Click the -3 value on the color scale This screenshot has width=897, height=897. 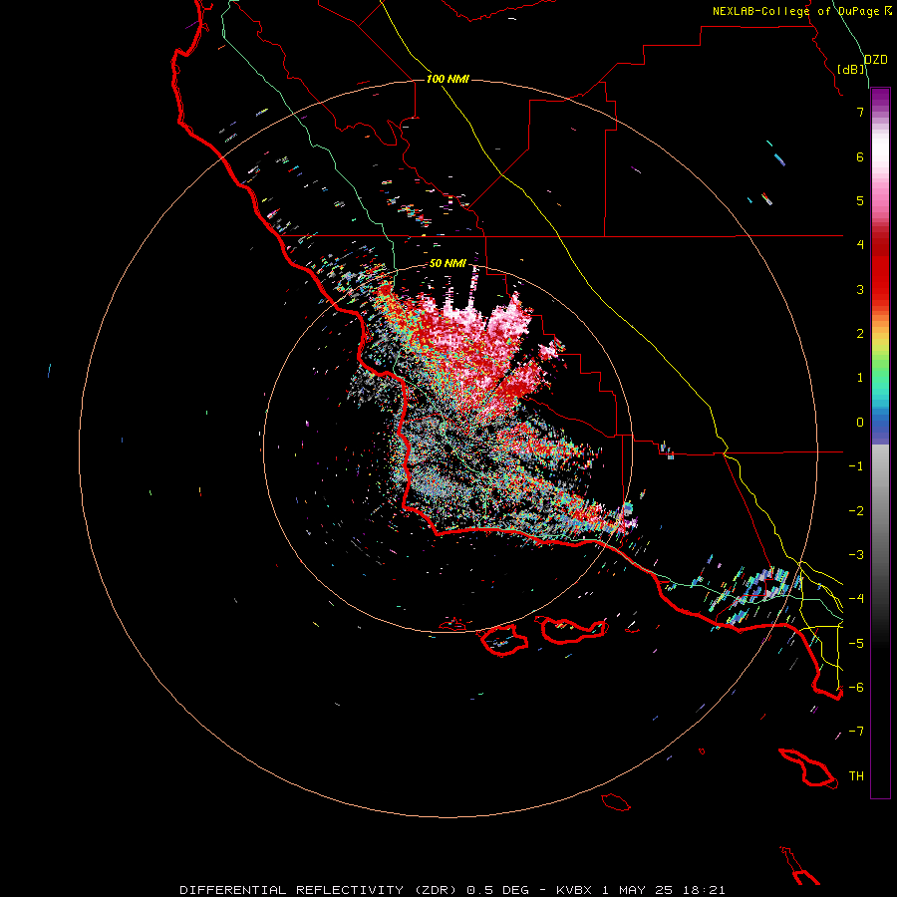click(856, 555)
